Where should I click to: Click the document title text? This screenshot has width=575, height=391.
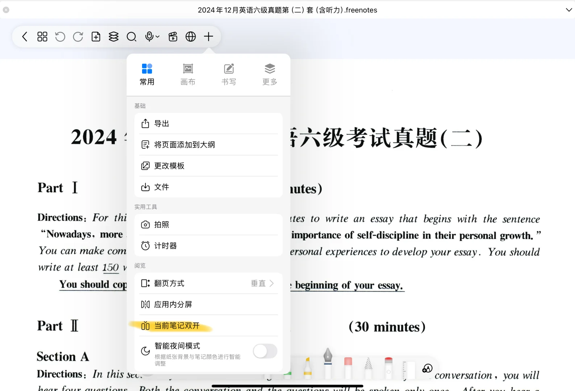pyautogui.click(x=287, y=10)
